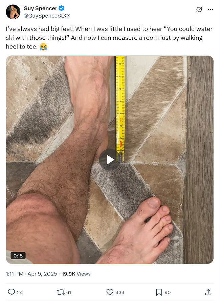Click the 0:15 video duration badge

point(18,256)
